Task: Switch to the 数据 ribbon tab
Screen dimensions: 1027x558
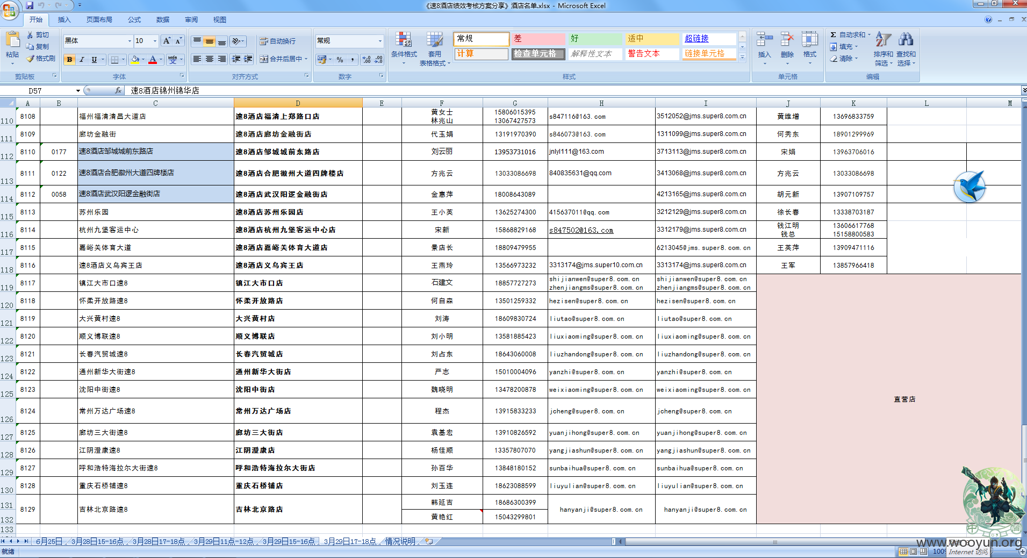Action: [163, 19]
